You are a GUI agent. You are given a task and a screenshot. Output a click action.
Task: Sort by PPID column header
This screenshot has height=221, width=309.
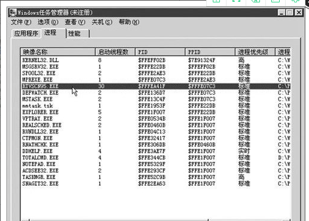(x=210, y=52)
